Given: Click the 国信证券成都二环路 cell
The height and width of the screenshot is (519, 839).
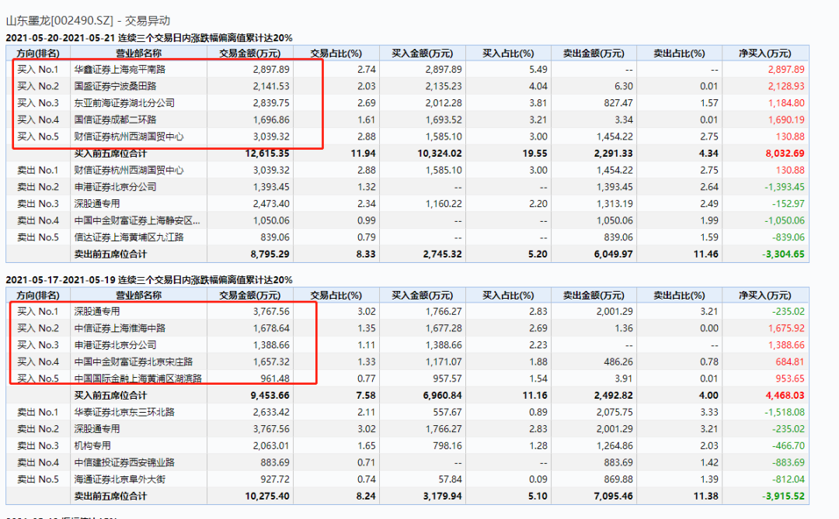Looking at the screenshot, I should pyautogui.click(x=115, y=119).
